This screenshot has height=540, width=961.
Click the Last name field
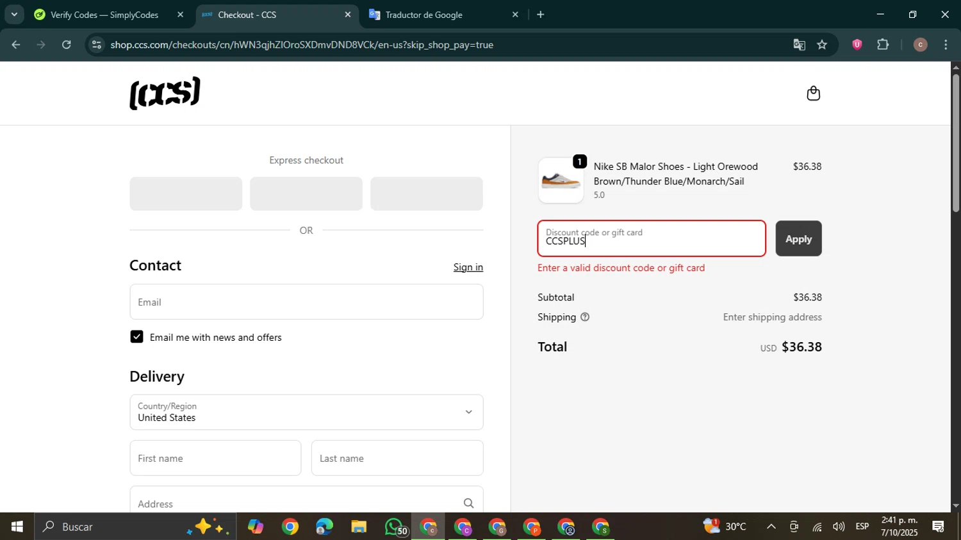tap(397, 458)
